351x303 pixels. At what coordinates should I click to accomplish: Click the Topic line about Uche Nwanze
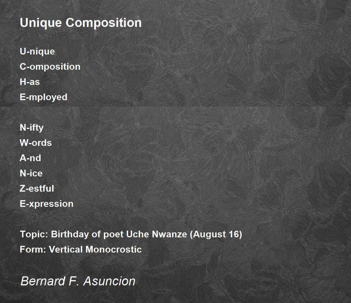click(x=131, y=234)
